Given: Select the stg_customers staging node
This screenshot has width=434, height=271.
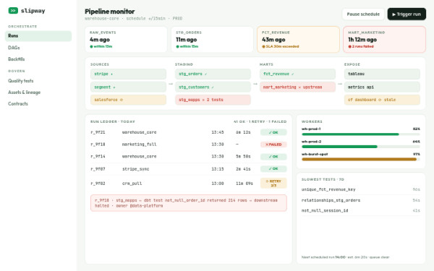Looking at the screenshot, I should pyautogui.click(x=213, y=87).
